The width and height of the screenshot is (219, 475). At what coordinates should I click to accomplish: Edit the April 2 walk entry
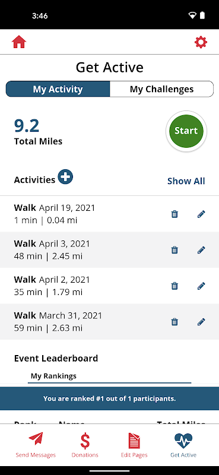[201, 286]
